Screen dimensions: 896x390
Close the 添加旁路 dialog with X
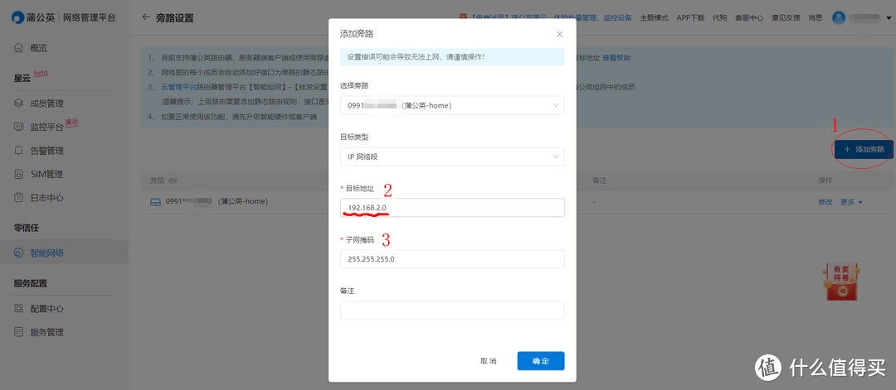pos(559,34)
